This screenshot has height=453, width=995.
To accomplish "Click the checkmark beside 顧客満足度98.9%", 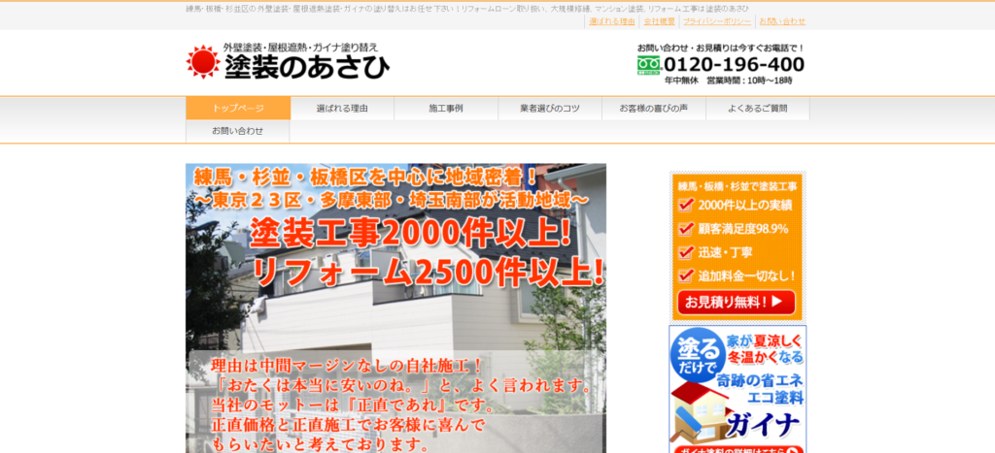I will (x=685, y=228).
